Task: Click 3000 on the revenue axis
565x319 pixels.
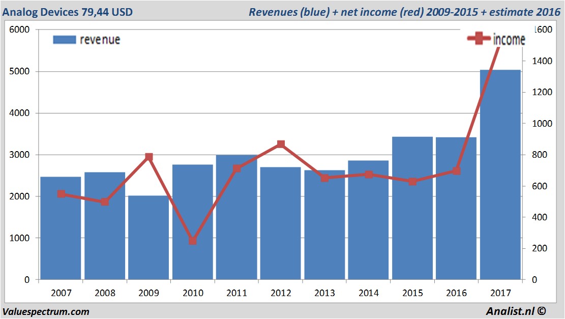Action: (x=19, y=155)
